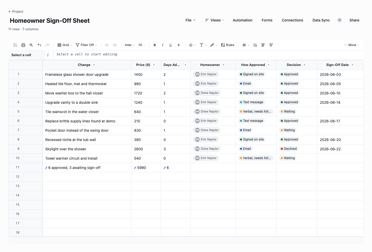Select date cell '2026-06-22'

pos(340,149)
